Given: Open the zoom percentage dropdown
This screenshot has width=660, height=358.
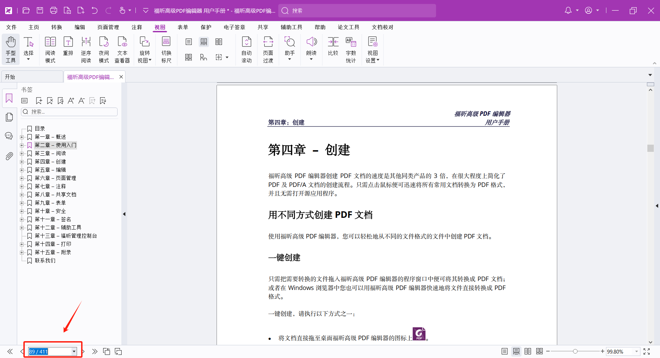Looking at the screenshot, I should 637,351.
